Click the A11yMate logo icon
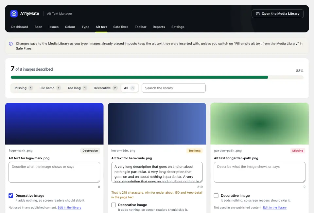Image resolution: width=314 pixels, height=213 pixels. point(14,14)
